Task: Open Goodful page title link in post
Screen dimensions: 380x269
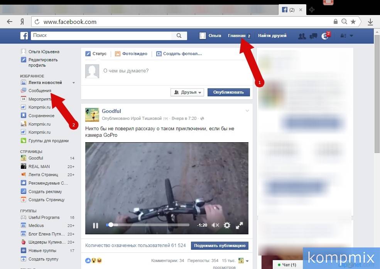Action: pos(111,111)
